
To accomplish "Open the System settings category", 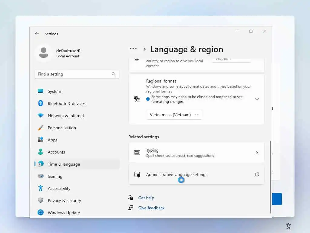I will 77,91.
